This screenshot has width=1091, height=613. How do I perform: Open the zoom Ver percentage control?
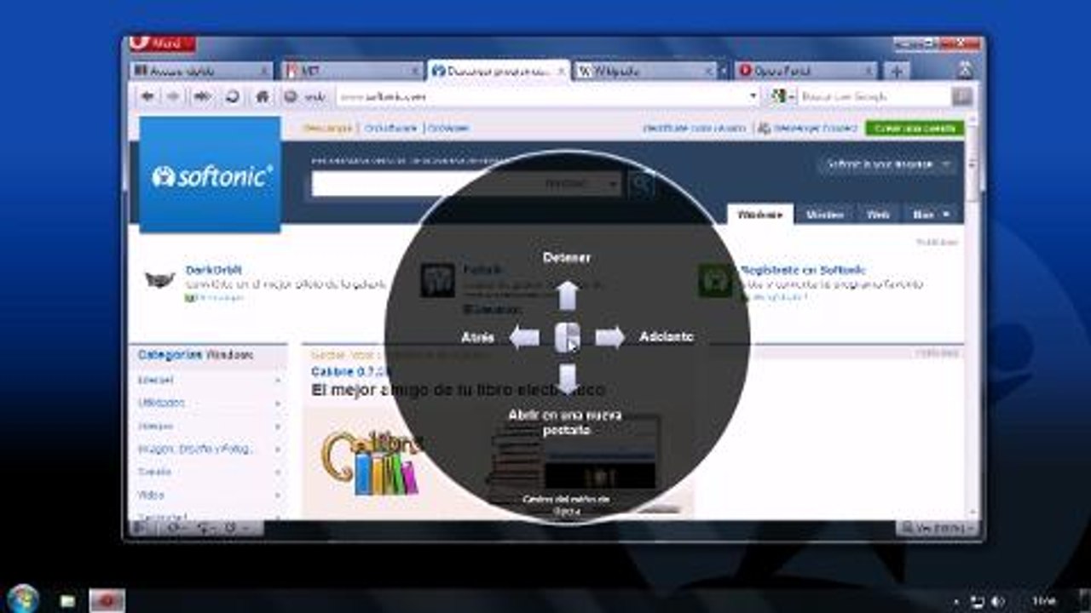tap(938, 528)
